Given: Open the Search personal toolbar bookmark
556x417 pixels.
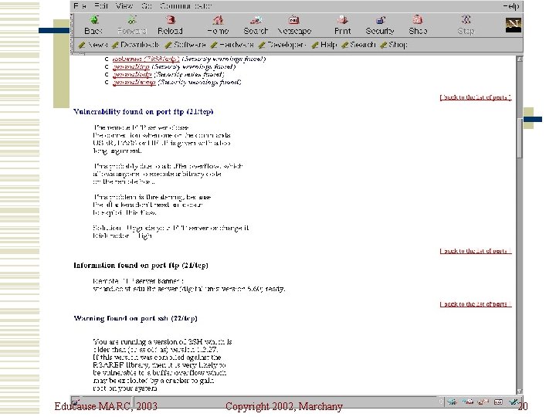Looking at the screenshot, I should coord(358,45).
